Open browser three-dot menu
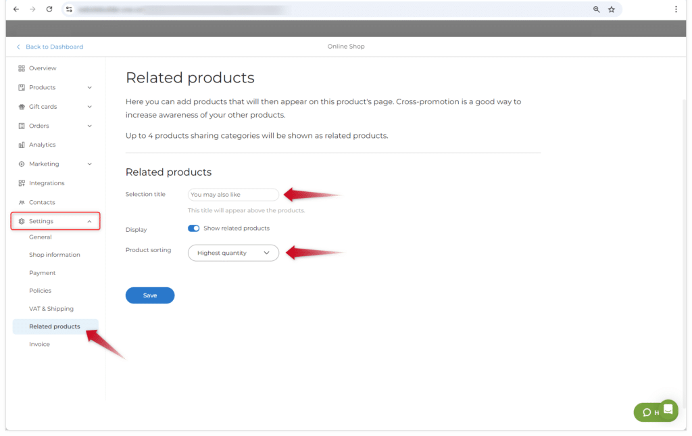The image size is (692, 436). [676, 9]
